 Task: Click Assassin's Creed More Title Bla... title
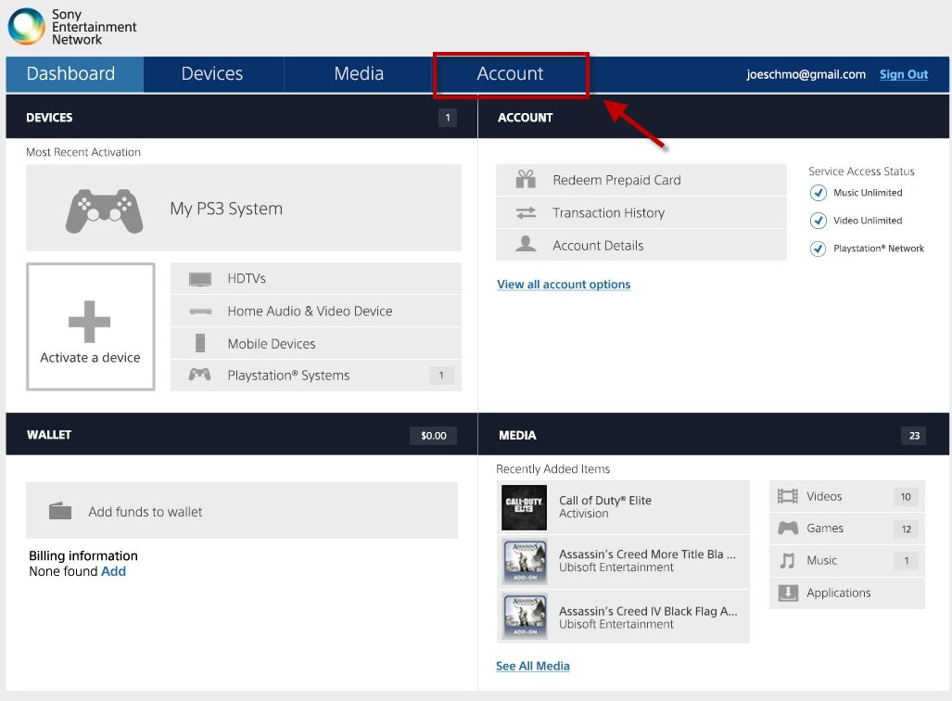click(647, 554)
